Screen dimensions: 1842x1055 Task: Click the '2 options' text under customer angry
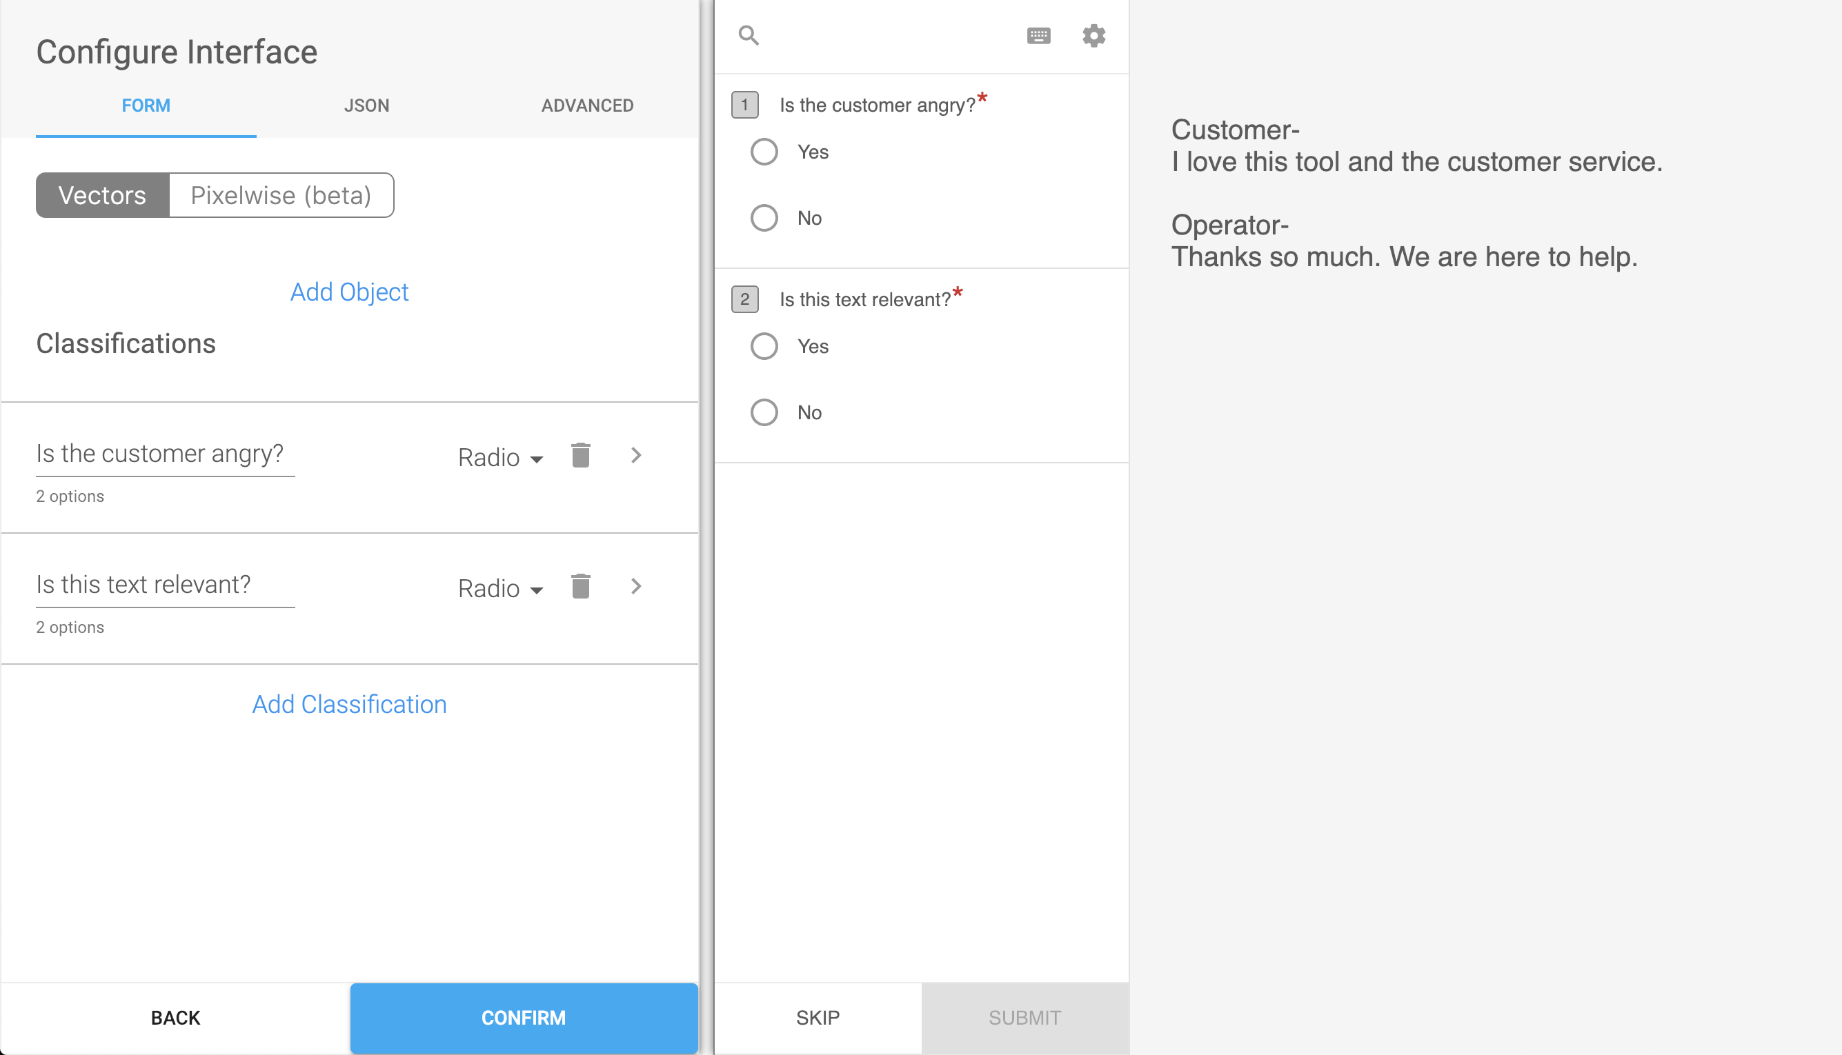(70, 496)
